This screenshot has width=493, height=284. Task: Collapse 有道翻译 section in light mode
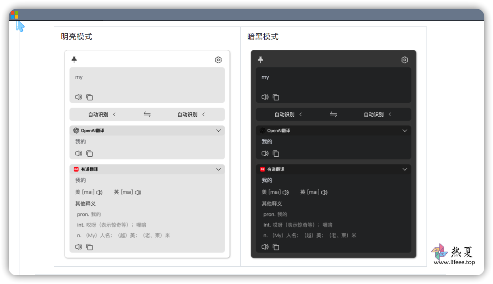click(218, 169)
